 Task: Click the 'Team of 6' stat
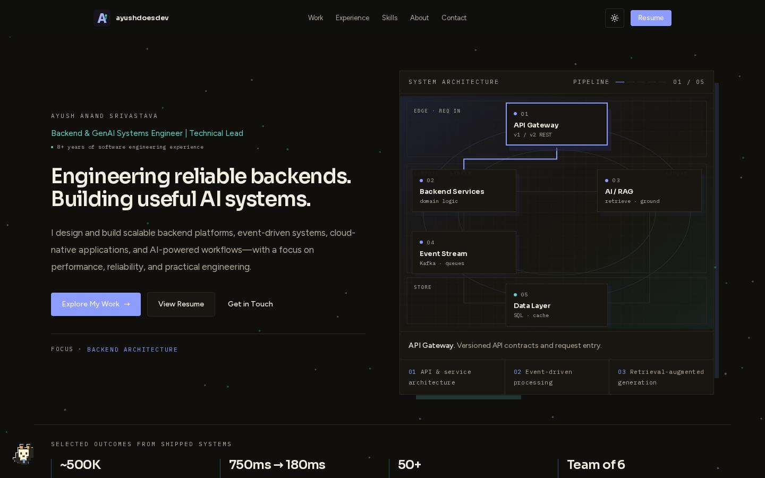pos(596,465)
